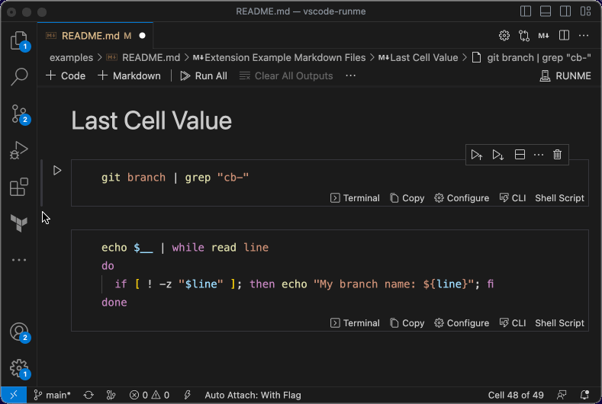The image size is (602, 404).
Task: Open Terminal for the echo while-loop cell
Action: pos(355,323)
